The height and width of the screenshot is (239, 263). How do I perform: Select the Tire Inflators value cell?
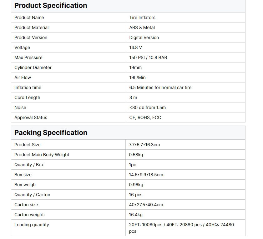142,17
